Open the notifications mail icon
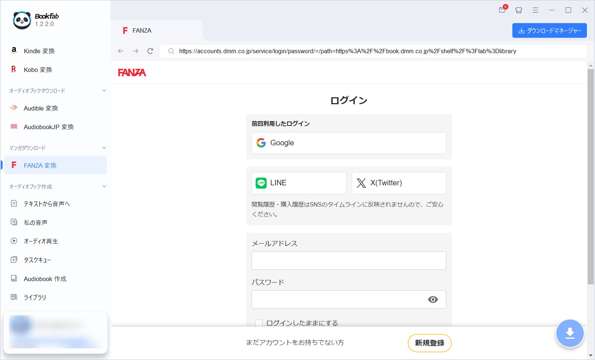595x360 pixels. tap(502, 10)
